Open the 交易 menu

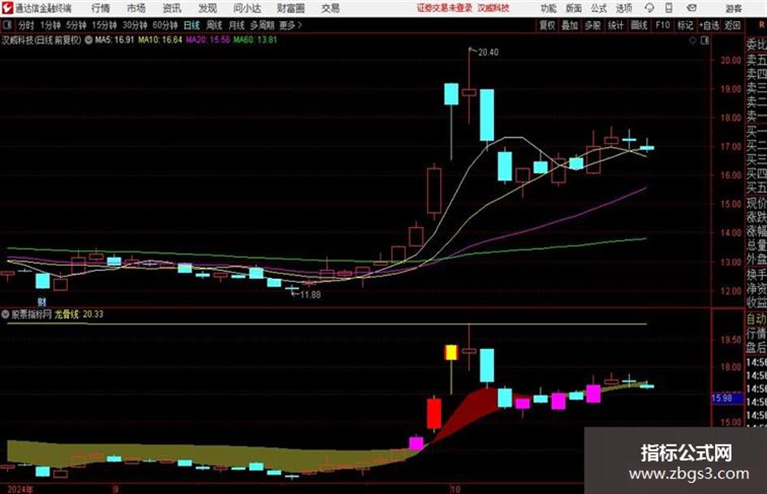[x=330, y=8]
